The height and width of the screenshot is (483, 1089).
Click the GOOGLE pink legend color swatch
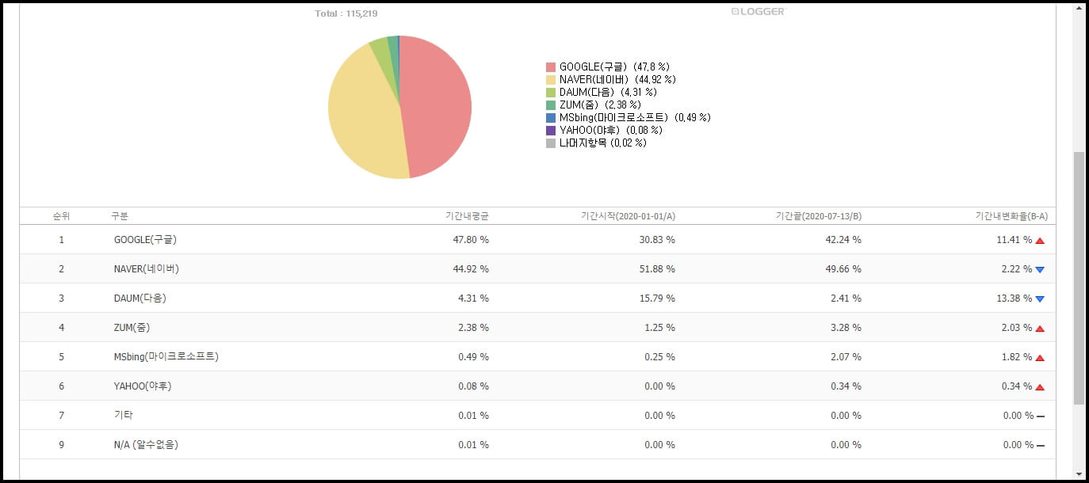pos(551,67)
